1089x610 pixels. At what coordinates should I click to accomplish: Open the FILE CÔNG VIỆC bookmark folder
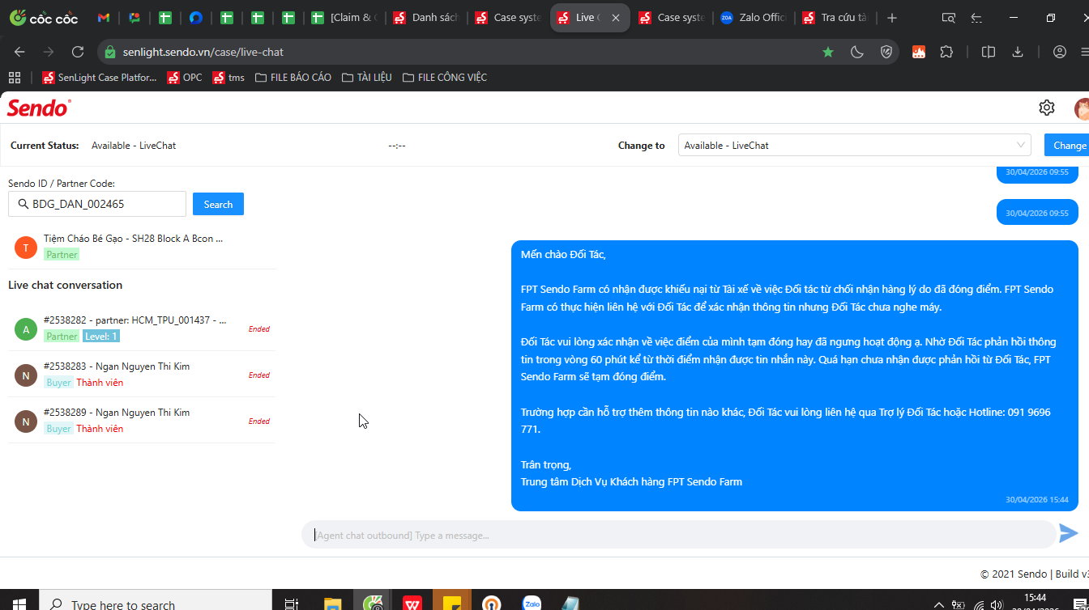444,78
